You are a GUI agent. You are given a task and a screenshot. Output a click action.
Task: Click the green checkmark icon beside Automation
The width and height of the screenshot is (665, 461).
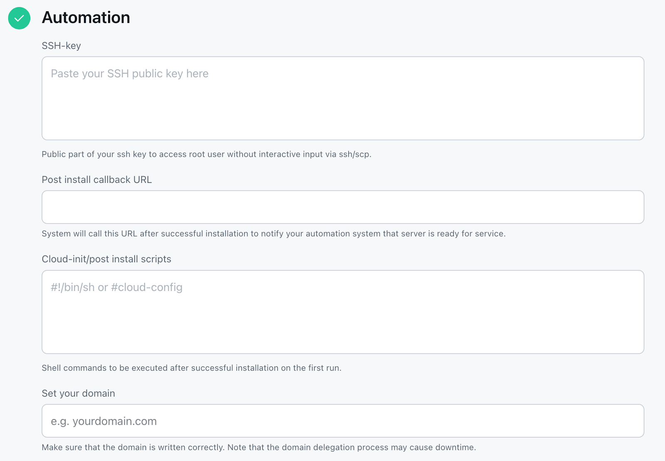pos(19,18)
